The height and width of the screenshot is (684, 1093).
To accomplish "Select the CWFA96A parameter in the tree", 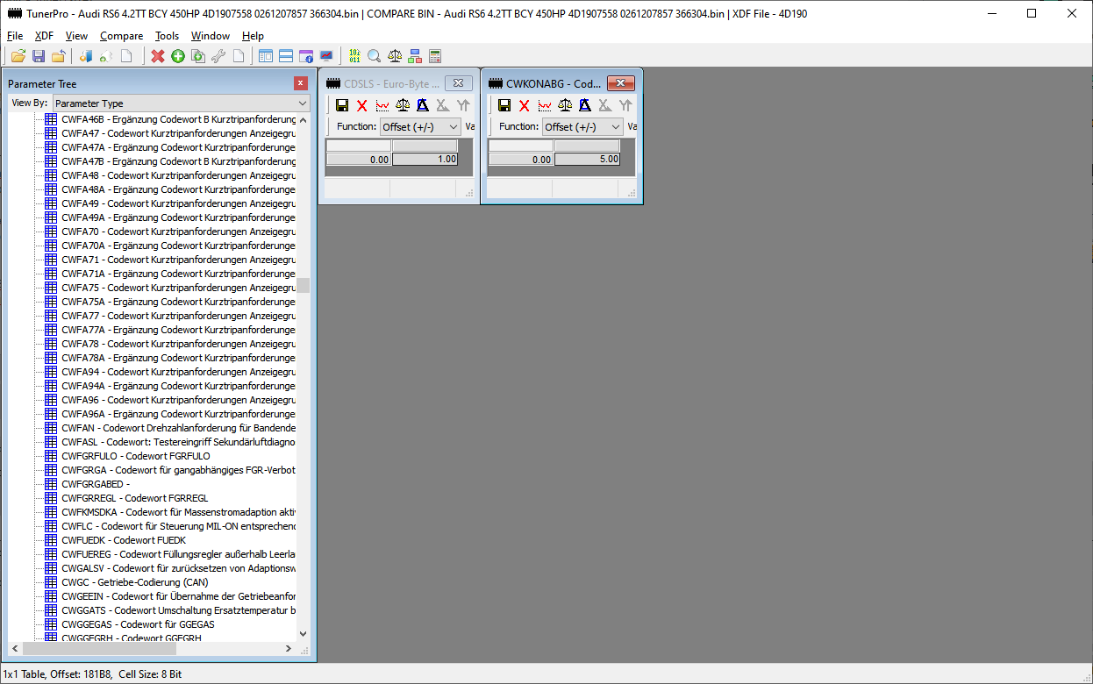I will 178,414.
